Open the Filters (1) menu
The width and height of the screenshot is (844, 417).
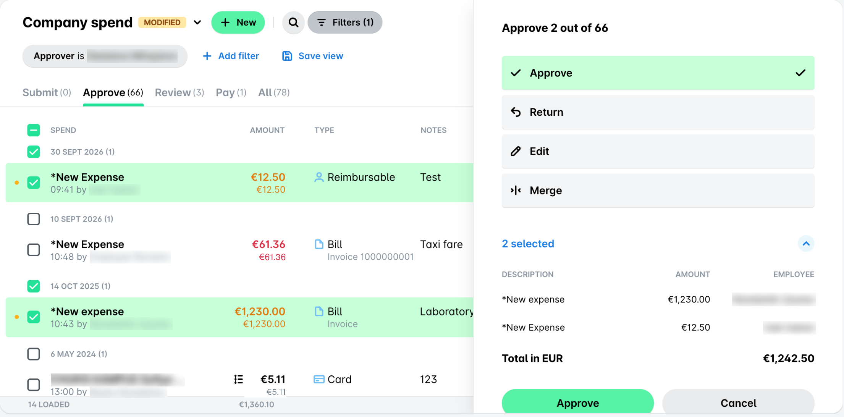(x=345, y=23)
